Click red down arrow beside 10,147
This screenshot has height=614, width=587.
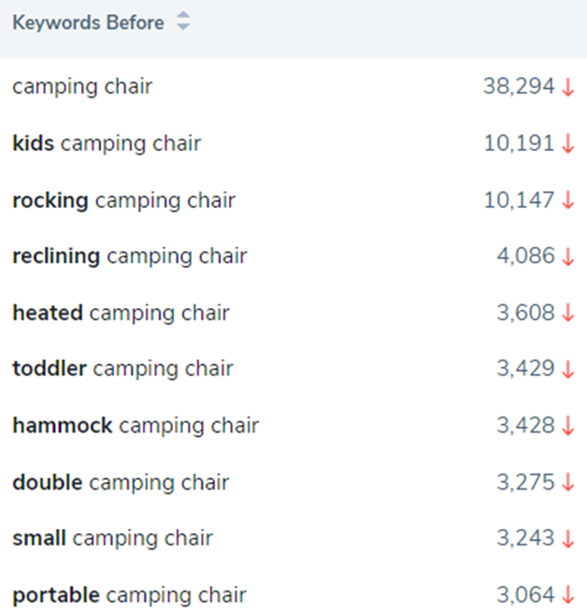(568, 200)
